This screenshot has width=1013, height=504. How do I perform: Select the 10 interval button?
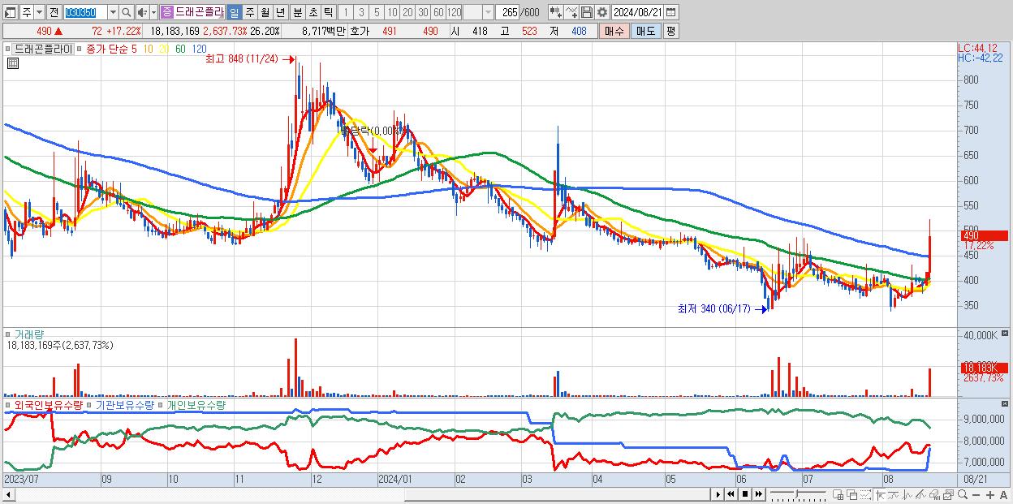tap(392, 12)
